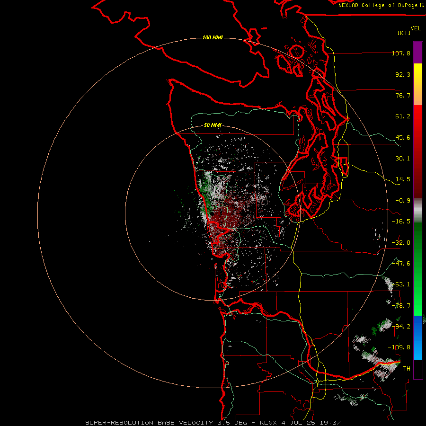The height and width of the screenshot is (426, 426).
Task: Click the Super-Resolution Base Velocity caption
Action: pyautogui.click(x=213, y=423)
